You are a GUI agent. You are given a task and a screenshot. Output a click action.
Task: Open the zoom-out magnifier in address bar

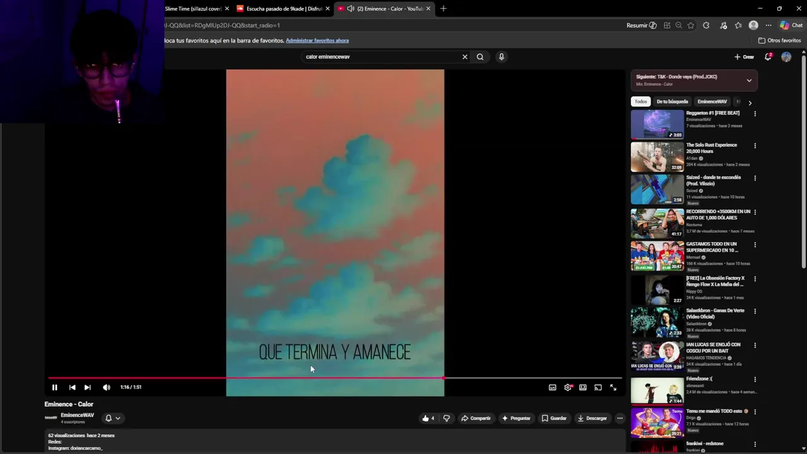[678, 26]
